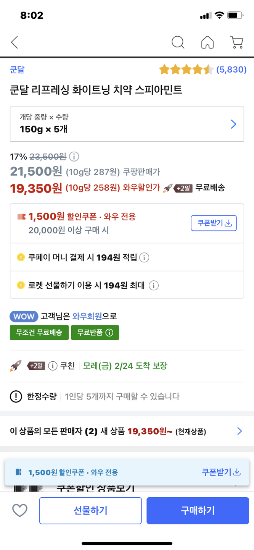Tap info icon next to 로켓 선물하기
The width and height of the screenshot is (254, 550).
tap(153, 285)
